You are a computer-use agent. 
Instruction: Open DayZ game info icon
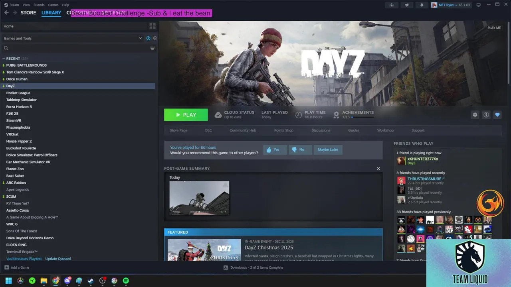486,115
